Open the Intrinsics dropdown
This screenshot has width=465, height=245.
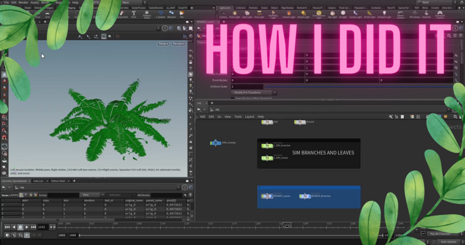pyautogui.click(x=122, y=195)
